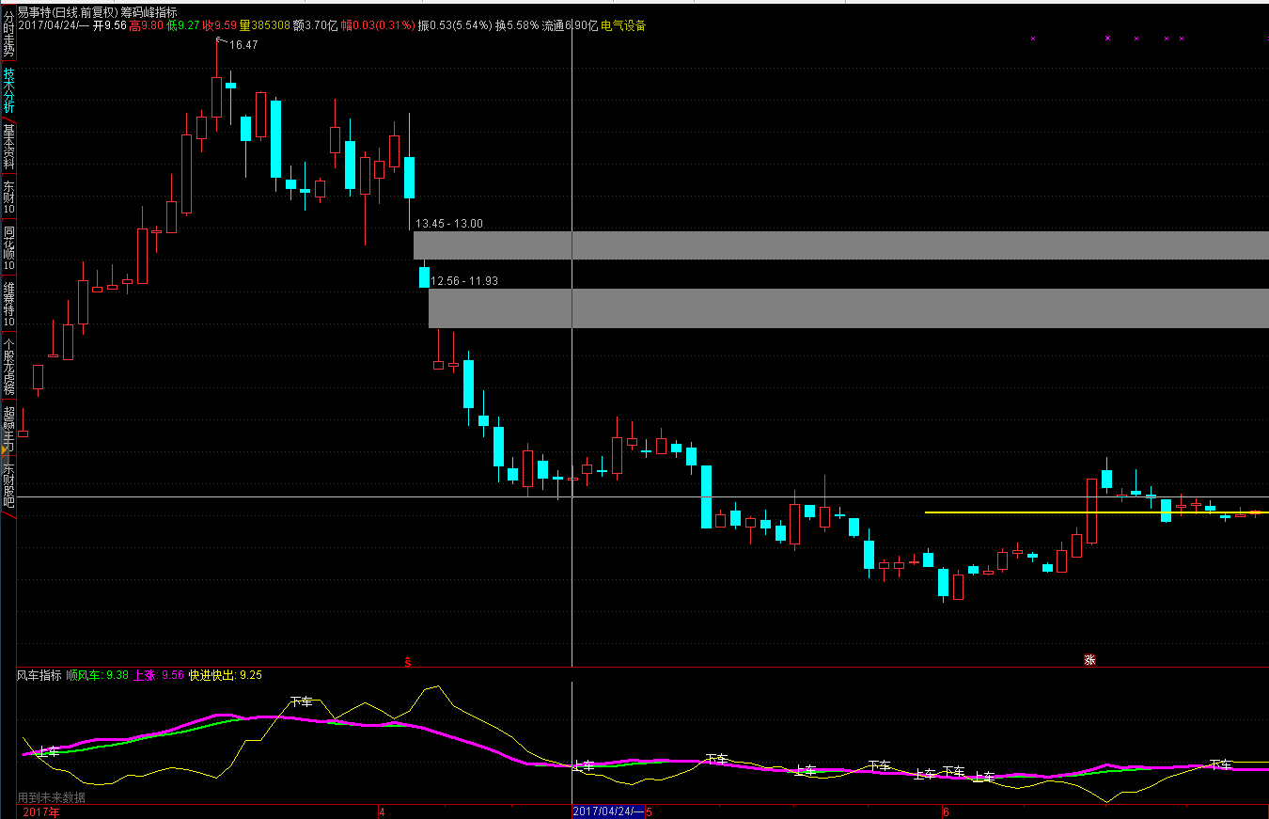Click the red 涨 marker on the chart
The height and width of the screenshot is (819, 1269).
(1090, 660)
